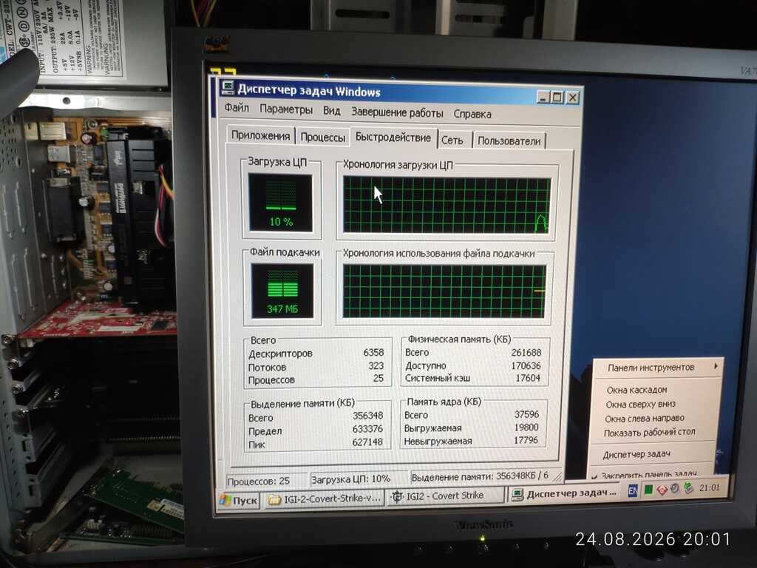
Task: Click the Пуск start button
Action: [x=239, y=501]
